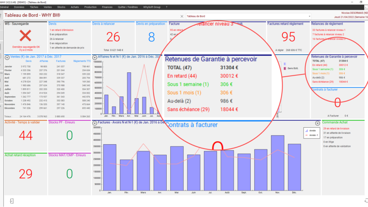Screen dimensions: 368x207
Task: Open the Relances de règlement panel title
Action: point(327,24)
